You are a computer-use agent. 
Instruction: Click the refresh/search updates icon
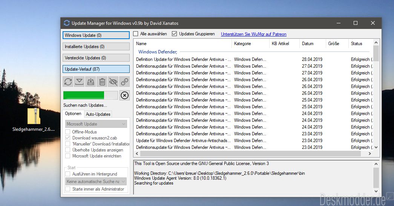pos(68,82)
